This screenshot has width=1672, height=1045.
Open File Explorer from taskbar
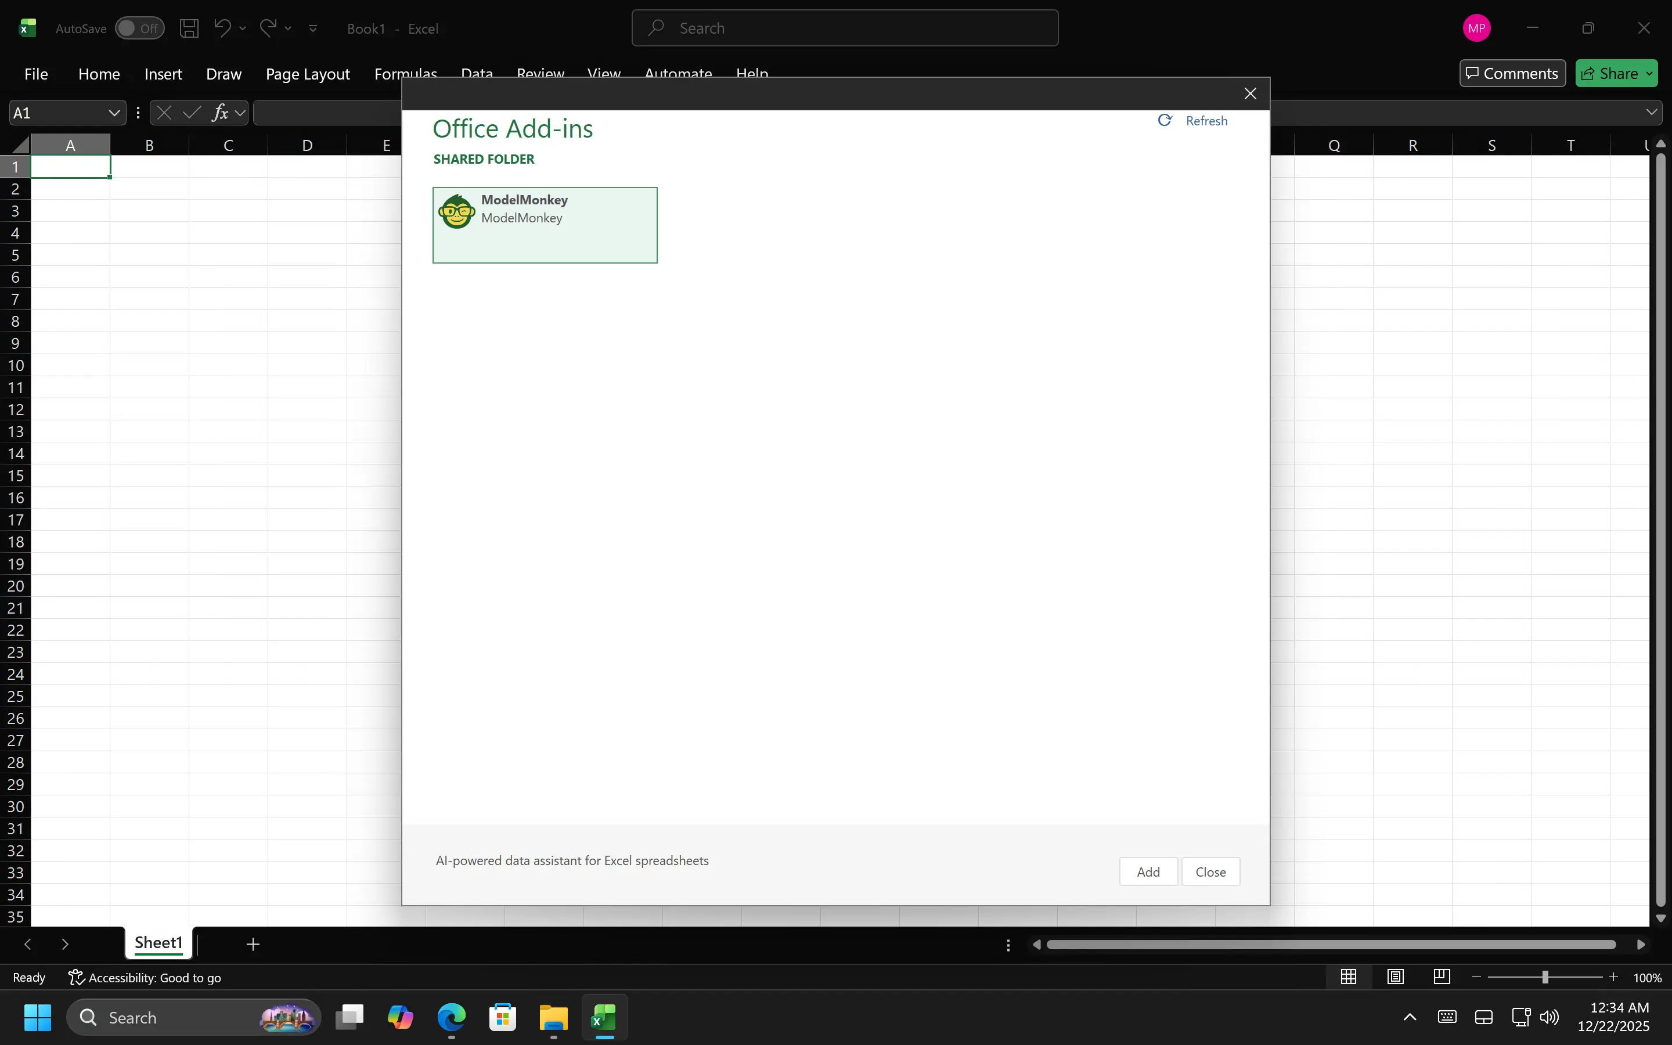pos(553,1017)
